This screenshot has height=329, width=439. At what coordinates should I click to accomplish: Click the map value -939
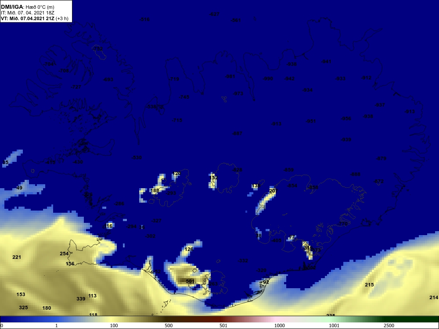click(346, 139)
